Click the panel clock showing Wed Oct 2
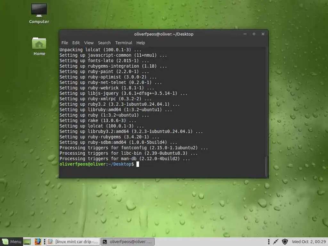 (x=309, y=242)
